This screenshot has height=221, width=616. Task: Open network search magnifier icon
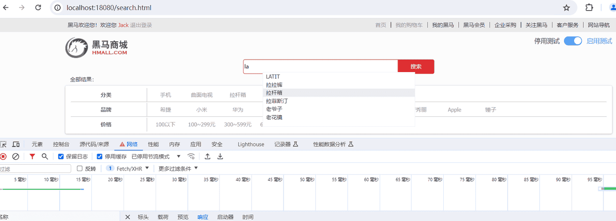pyautogui.click(x=45, y=156)
